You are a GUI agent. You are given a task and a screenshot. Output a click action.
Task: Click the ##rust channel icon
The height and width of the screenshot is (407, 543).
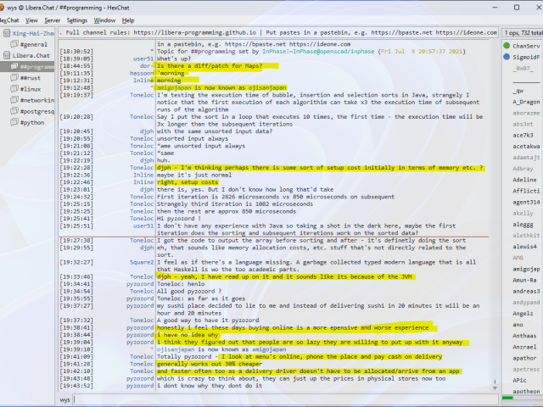[x=13, y=77]
